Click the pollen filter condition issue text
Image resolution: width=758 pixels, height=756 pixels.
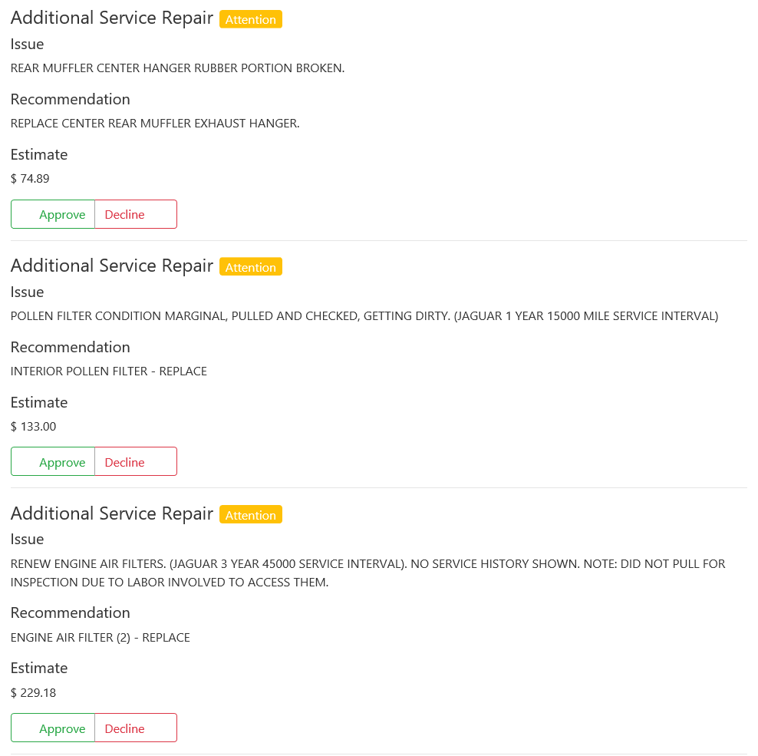(x=364, y=316)
